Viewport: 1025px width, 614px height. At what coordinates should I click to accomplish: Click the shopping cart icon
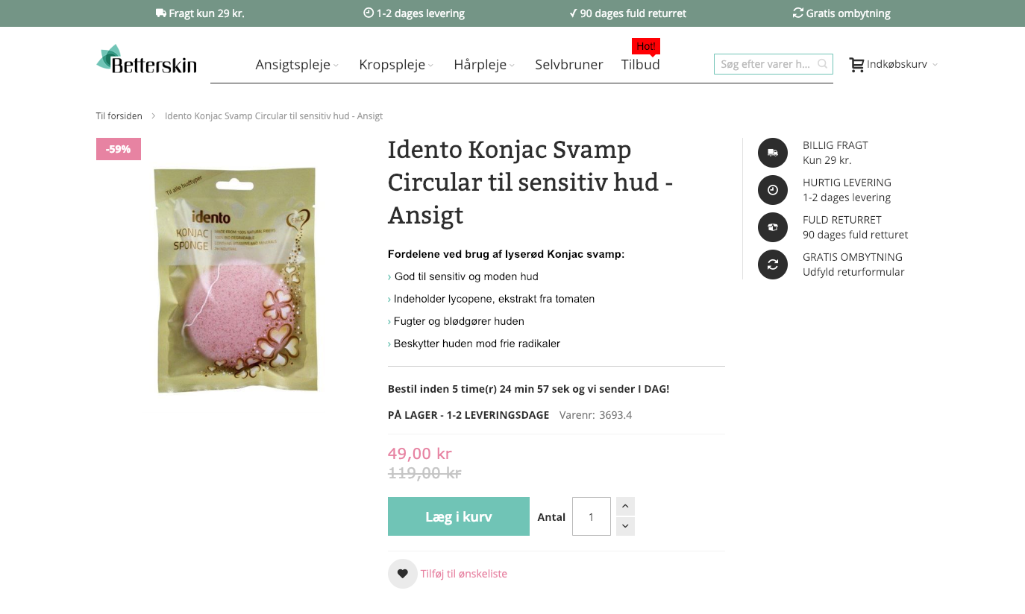click(x=856, y=65)
